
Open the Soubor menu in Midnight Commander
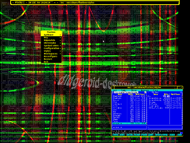123,90
